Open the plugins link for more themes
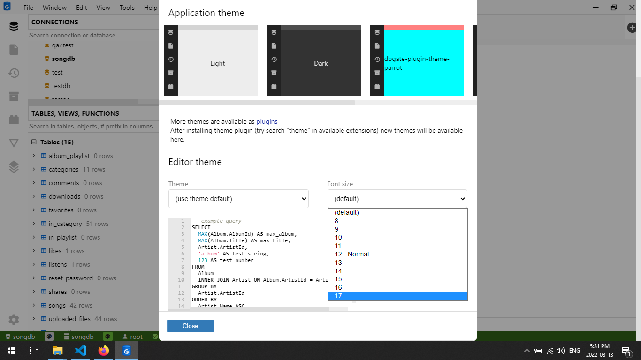 267,121
